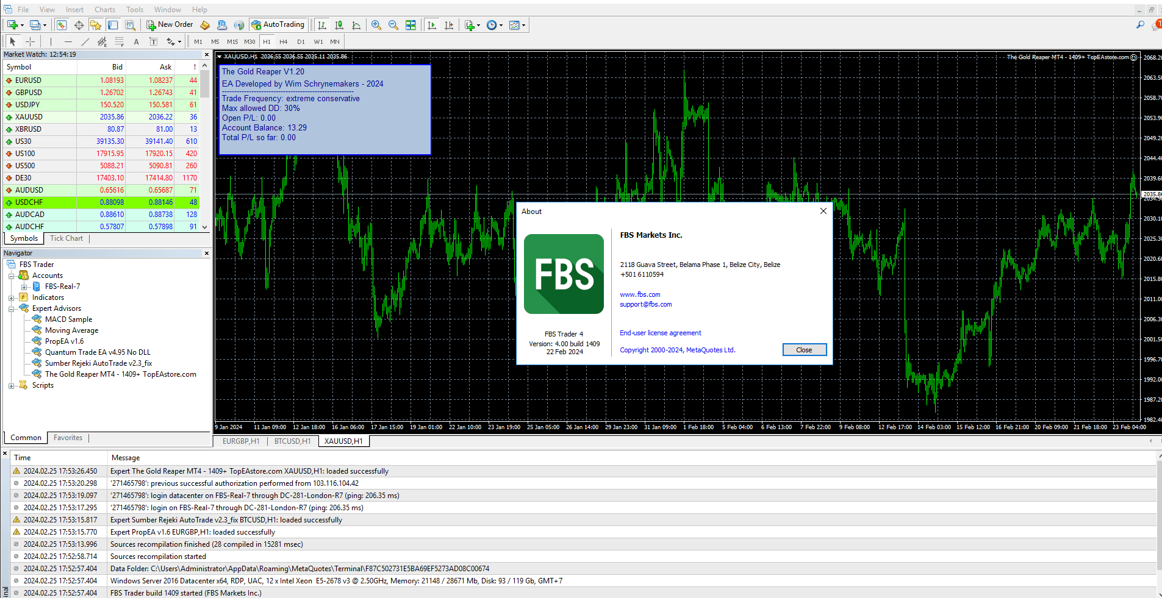Open the Arrows tool dropdown arrow
The height and width of the screenshot is (598, 1162).
pos(179,42)
